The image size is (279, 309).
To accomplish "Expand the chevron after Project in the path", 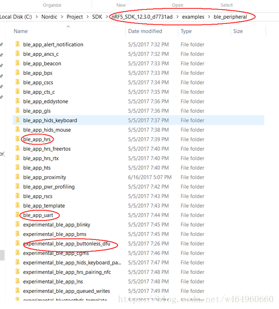I will pyautogui.click(x=87, y=17).
